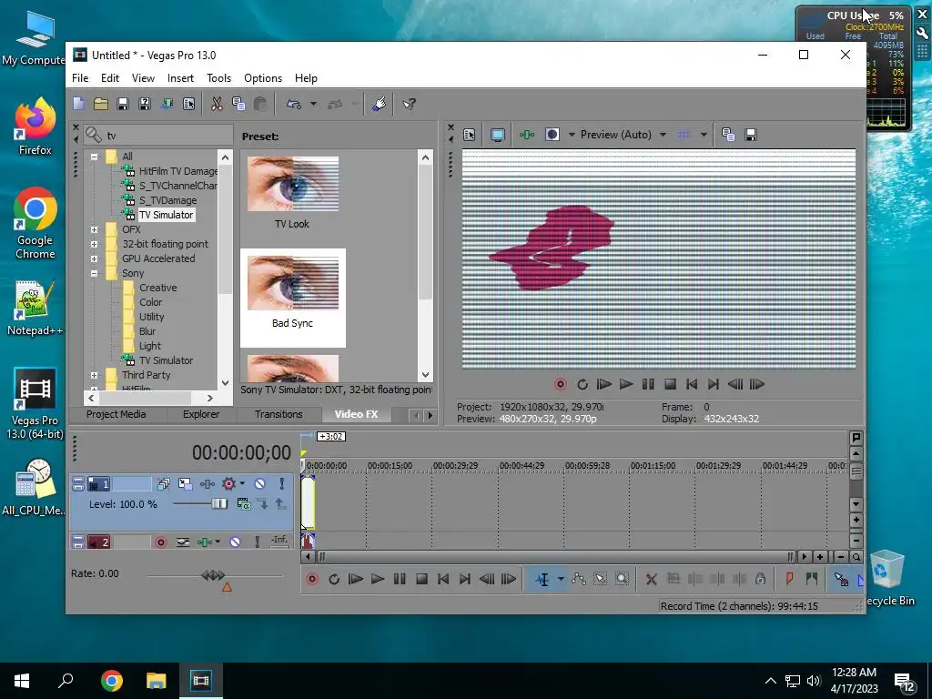
Task: Open the Overlays grid dropdown arrow
Action: coord(704,135)
